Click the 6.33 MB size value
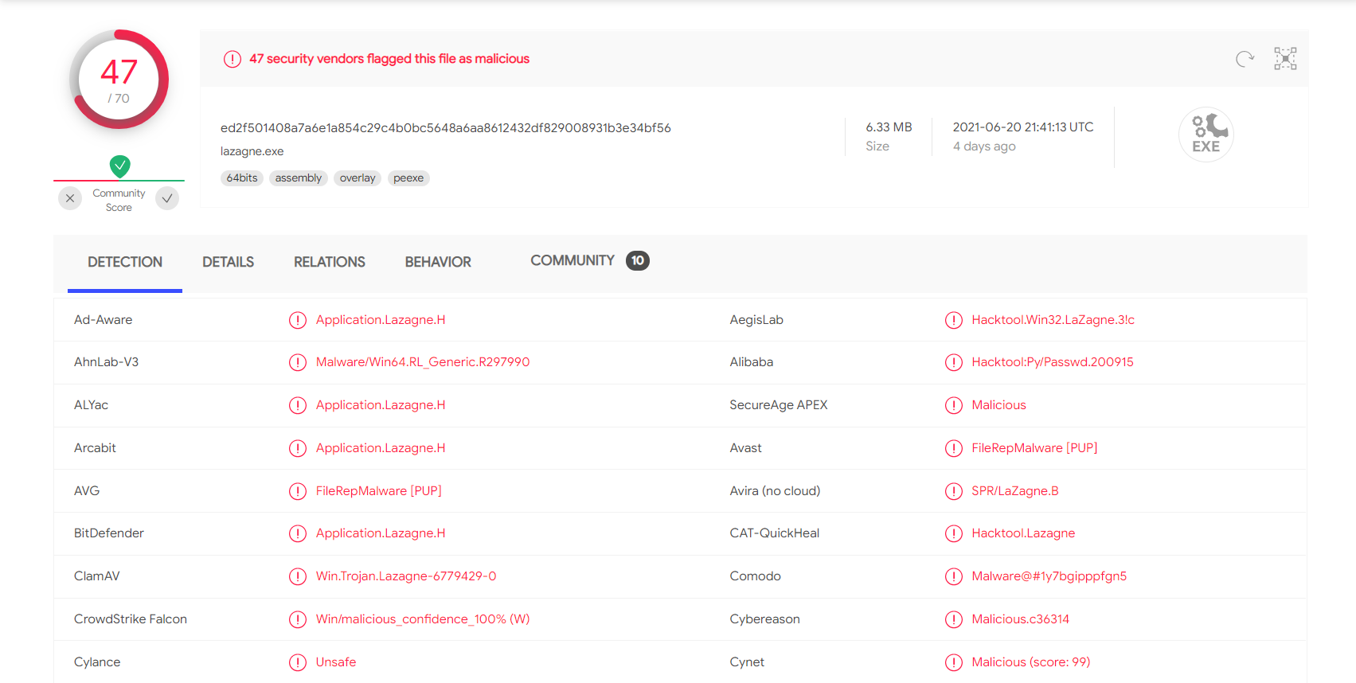1356x683 pixels. pyautogui.click(x=889, y=127)
